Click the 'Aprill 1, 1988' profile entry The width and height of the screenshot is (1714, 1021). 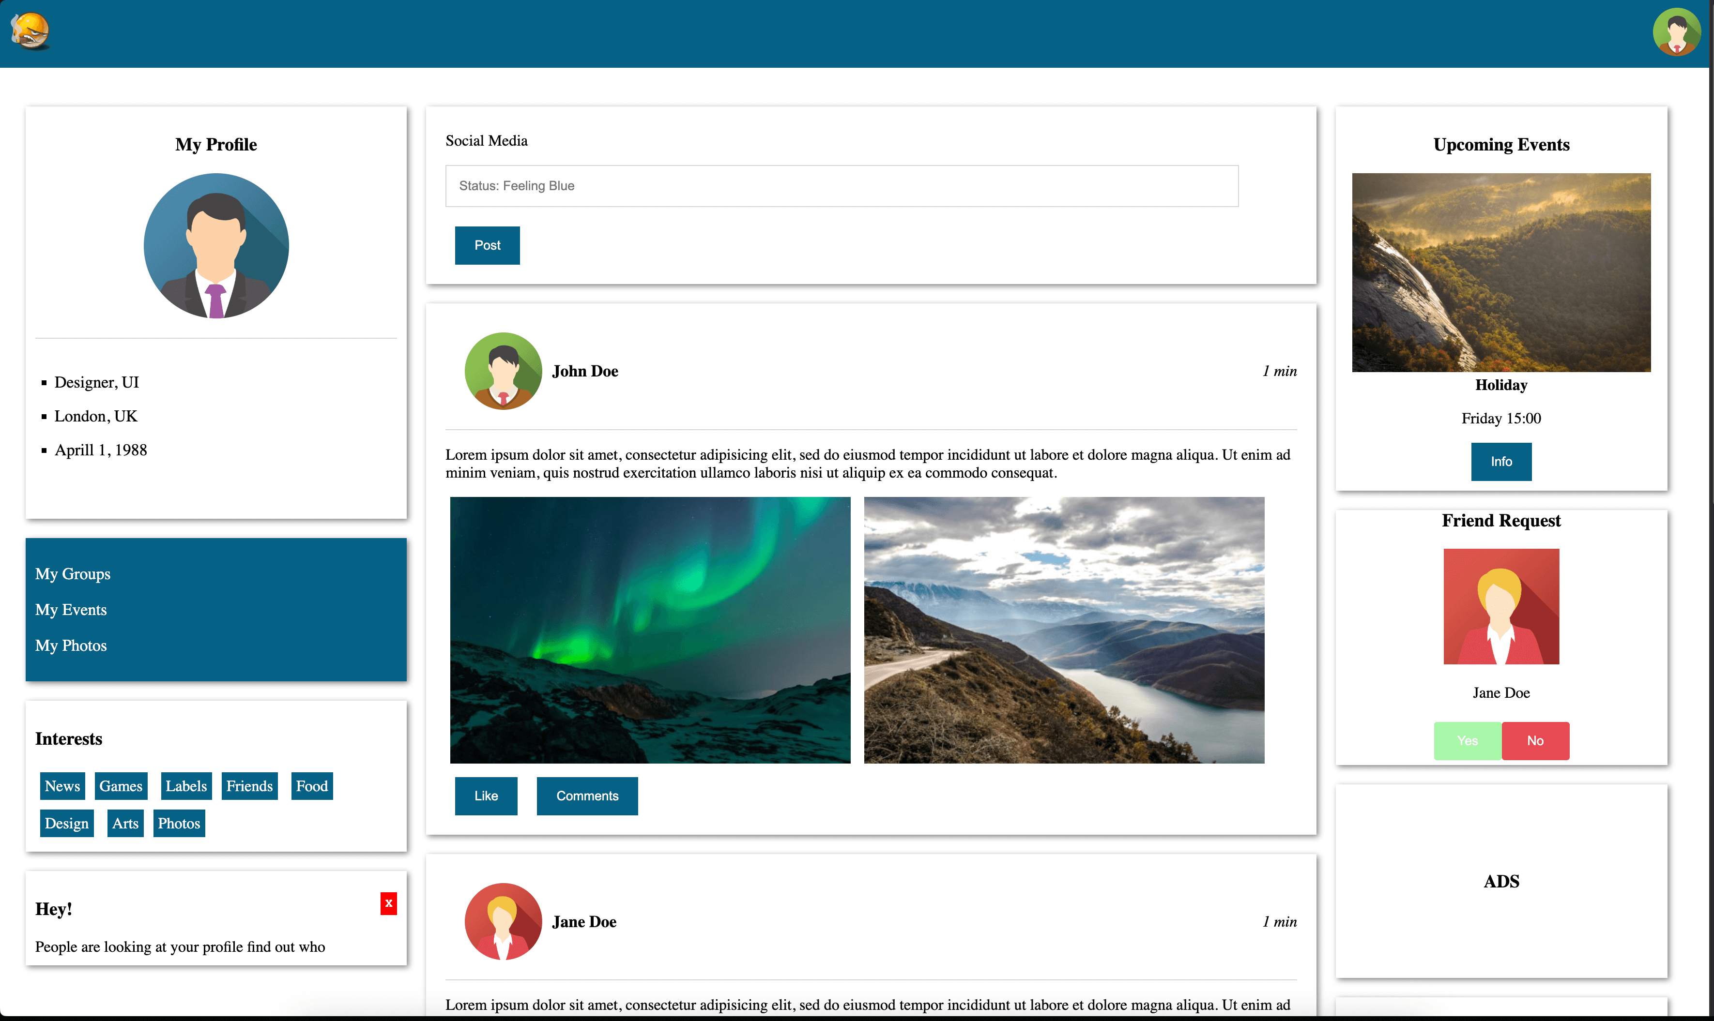pos(101,450)
